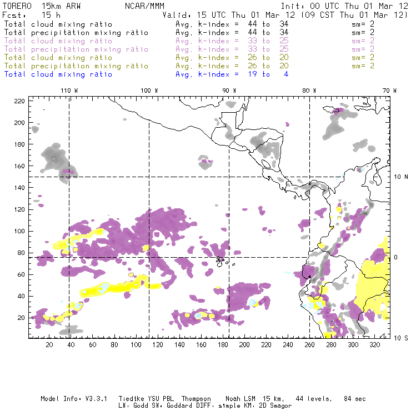411x411 pixels.
Task: Select the '0' equator latitude label
Action: [396, 257]
